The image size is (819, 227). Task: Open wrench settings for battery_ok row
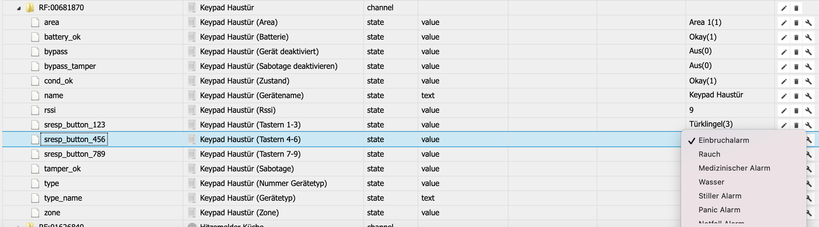[x=808, y=37]
